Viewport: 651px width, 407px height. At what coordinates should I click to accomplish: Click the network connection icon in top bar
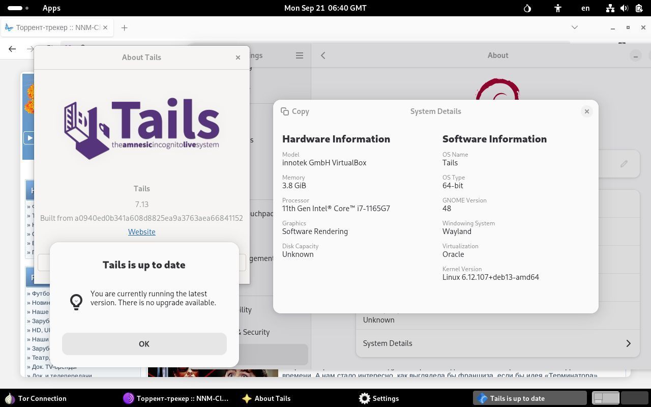(x=610, y=8)
